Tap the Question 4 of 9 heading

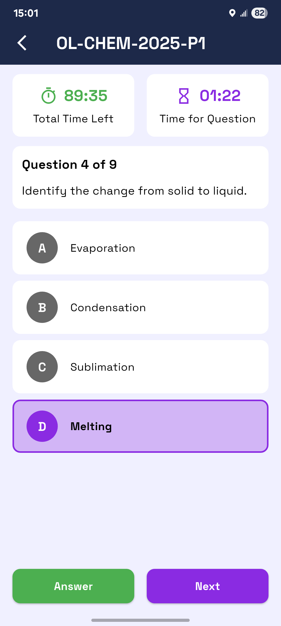click(69, 165)
